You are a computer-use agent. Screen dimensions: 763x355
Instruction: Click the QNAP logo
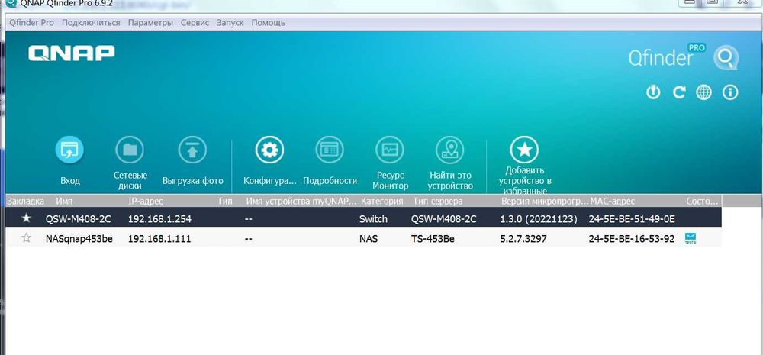[72, 53]
